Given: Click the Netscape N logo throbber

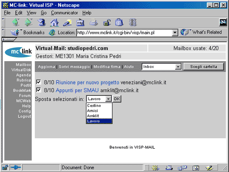Looking at the screenshot, I should [223, 23].
